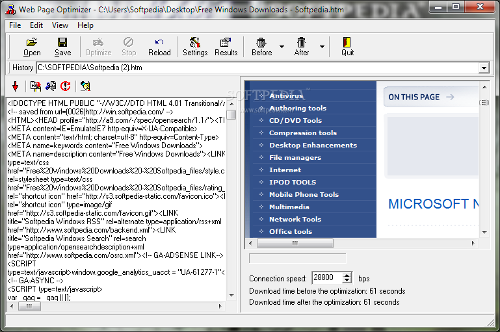This screenshot has height=332, width=500.
Task: Click the Connection speed input field
Action: point(327,277)
